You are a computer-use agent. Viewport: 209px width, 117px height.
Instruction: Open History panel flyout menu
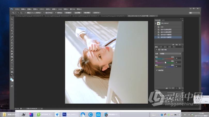coord(182,20)
